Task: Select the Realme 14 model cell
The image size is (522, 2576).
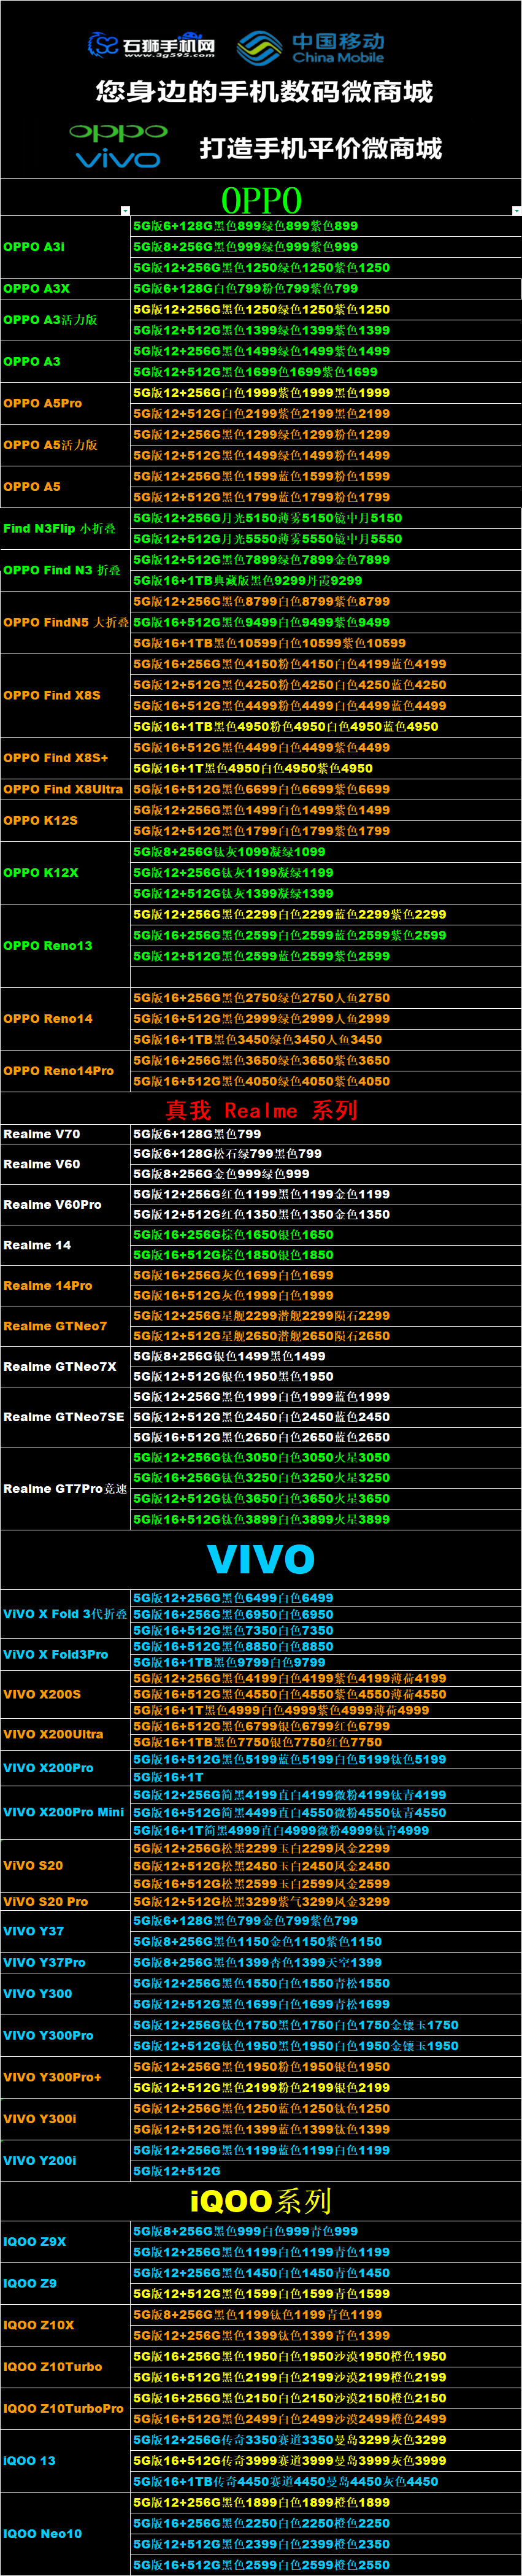Action: 66,1245
